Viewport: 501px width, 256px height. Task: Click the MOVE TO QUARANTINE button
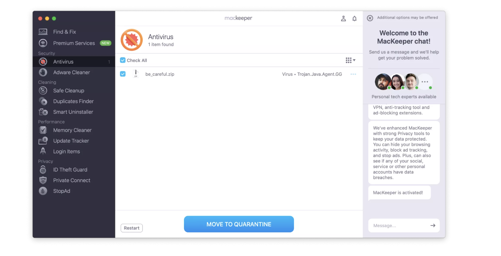pos(239,224)
